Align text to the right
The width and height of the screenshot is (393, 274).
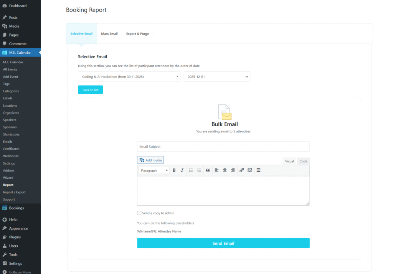coord(233,170)
